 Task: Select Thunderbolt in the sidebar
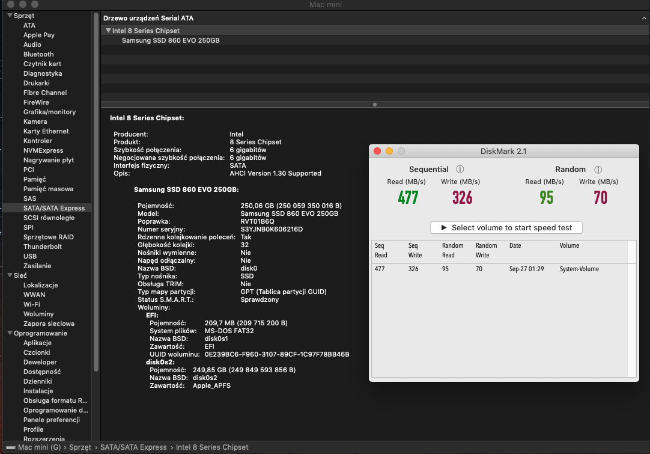click(x=43, y=247)
